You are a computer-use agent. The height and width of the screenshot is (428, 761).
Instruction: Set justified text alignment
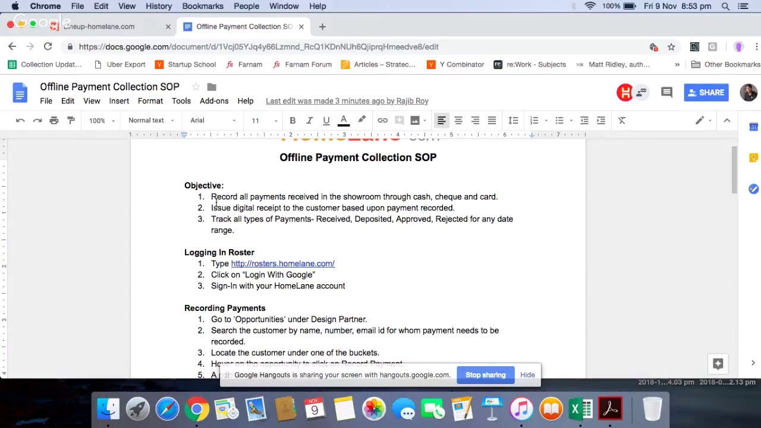(x=492, y=121)
